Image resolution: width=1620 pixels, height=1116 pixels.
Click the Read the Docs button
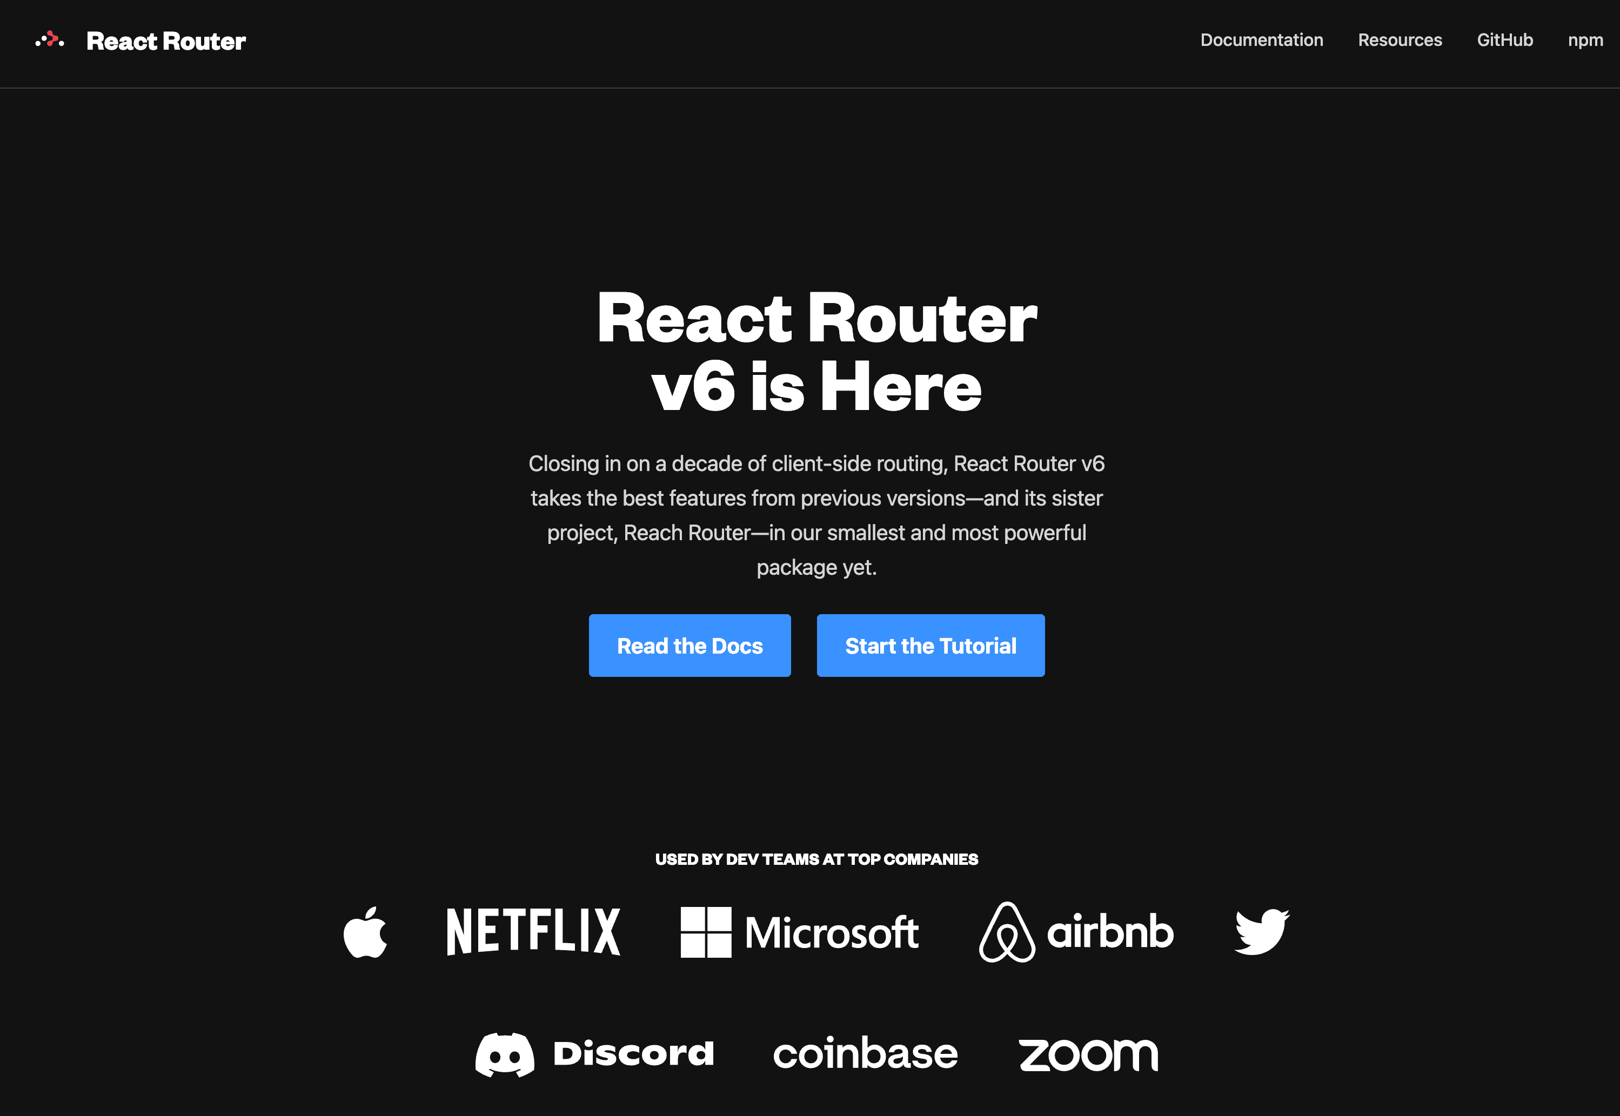point(691,645)
